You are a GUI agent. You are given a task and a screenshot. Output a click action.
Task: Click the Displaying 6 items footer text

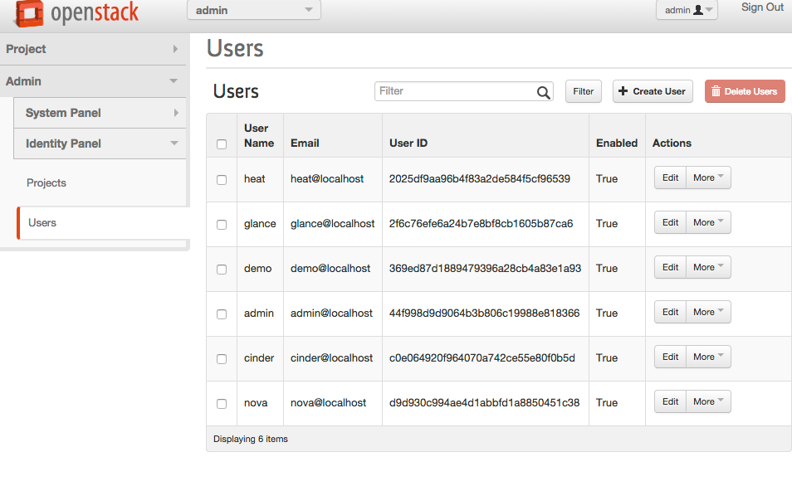[x=251, y=439]
